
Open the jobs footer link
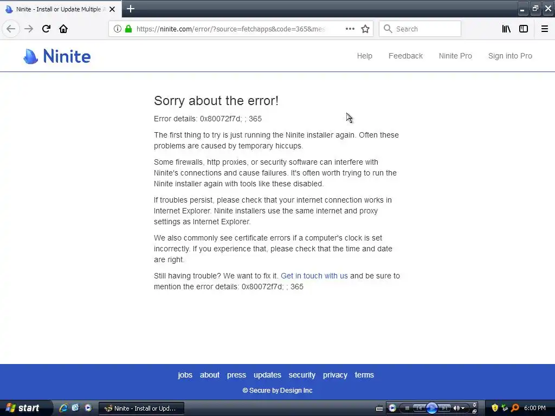click(x=185, y=375)
